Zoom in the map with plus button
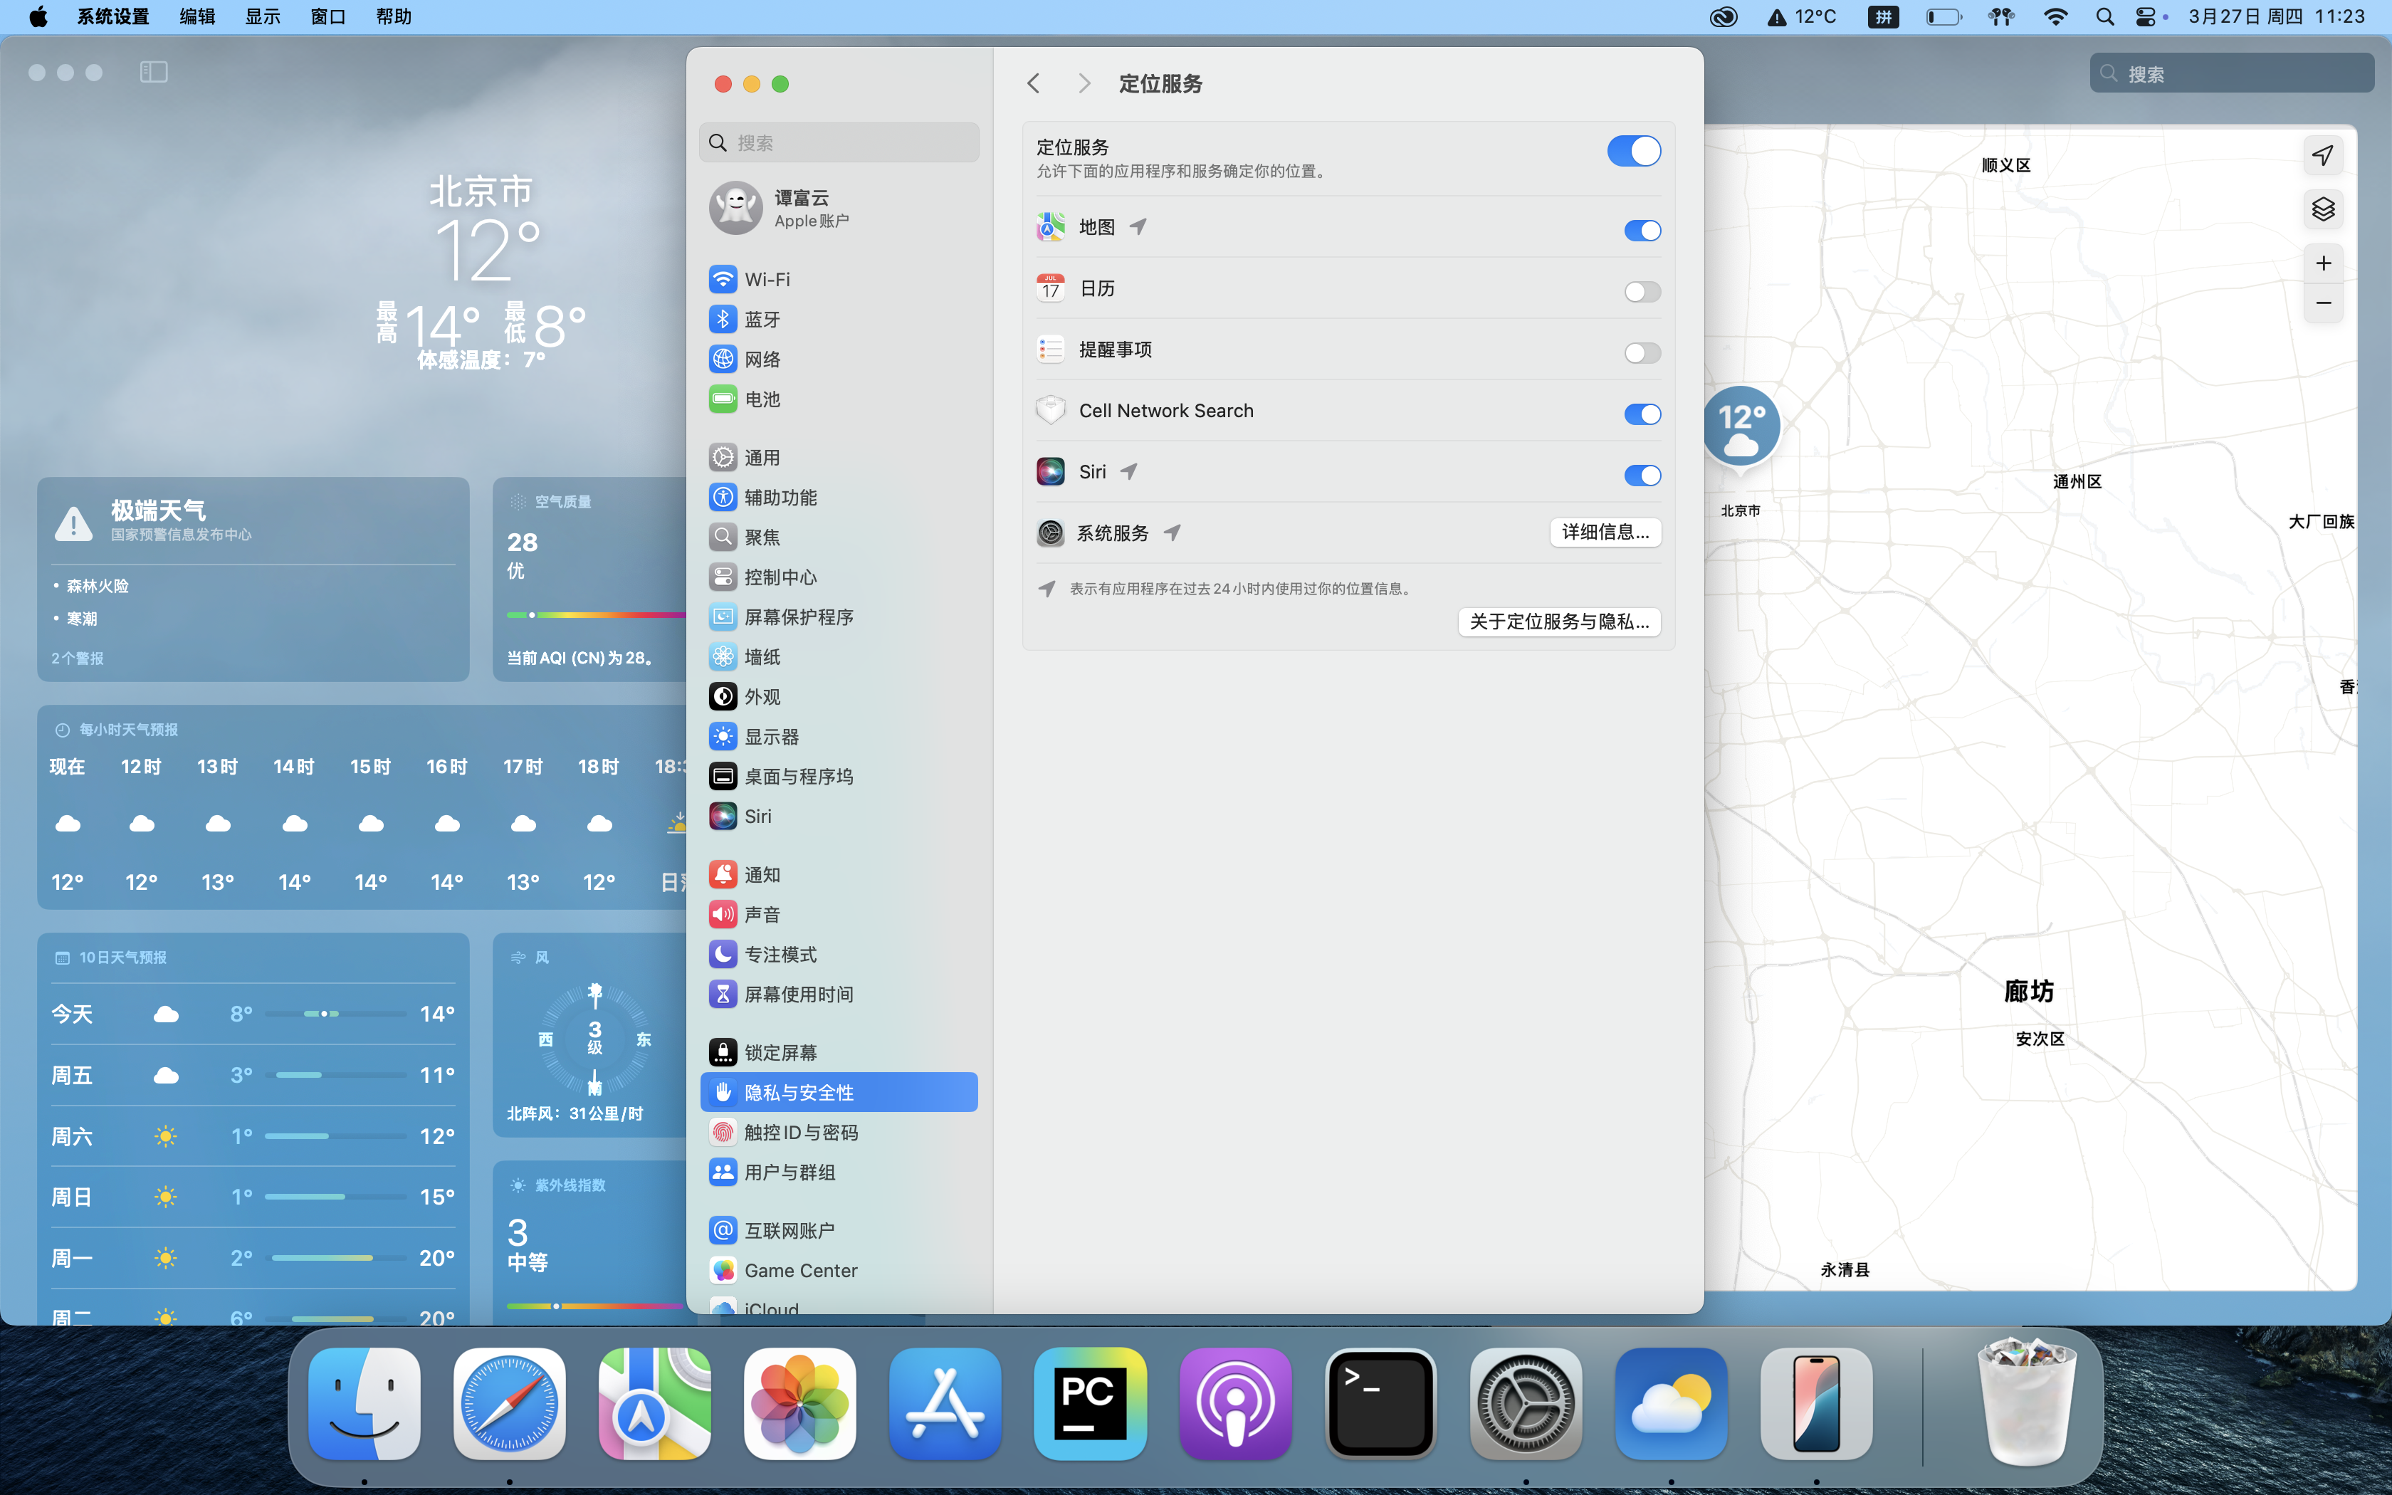Screen dimensions: 2392x1495 pyautogui.click(x=2323, y=263)
